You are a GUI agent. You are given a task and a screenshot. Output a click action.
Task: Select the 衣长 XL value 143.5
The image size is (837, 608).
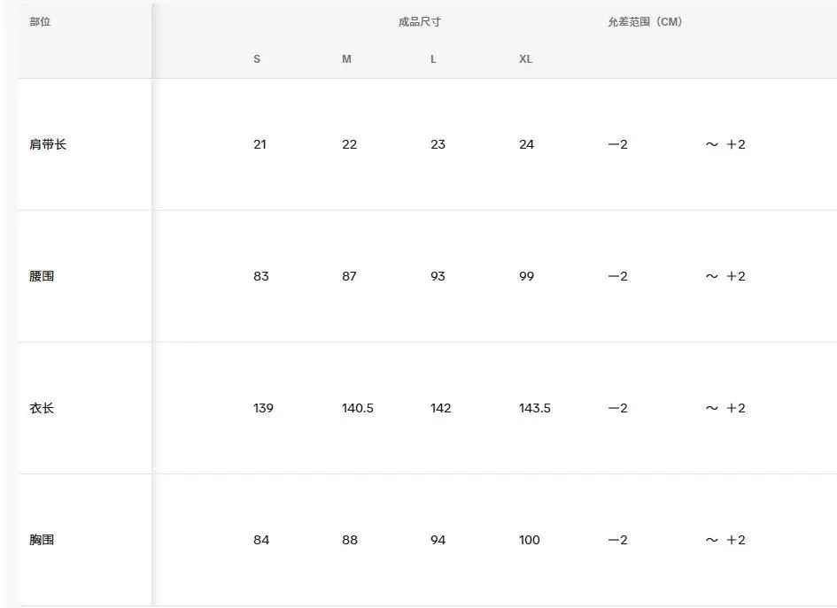[535, 408]
